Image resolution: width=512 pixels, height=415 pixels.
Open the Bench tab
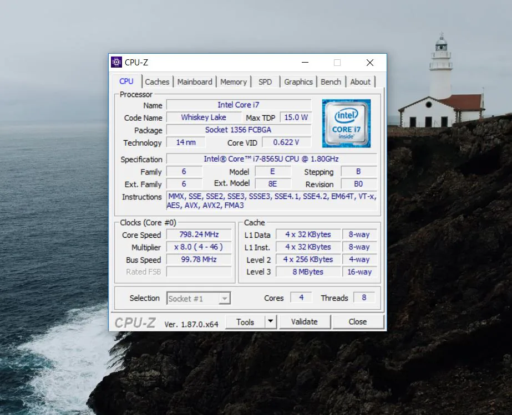[331, 82]
